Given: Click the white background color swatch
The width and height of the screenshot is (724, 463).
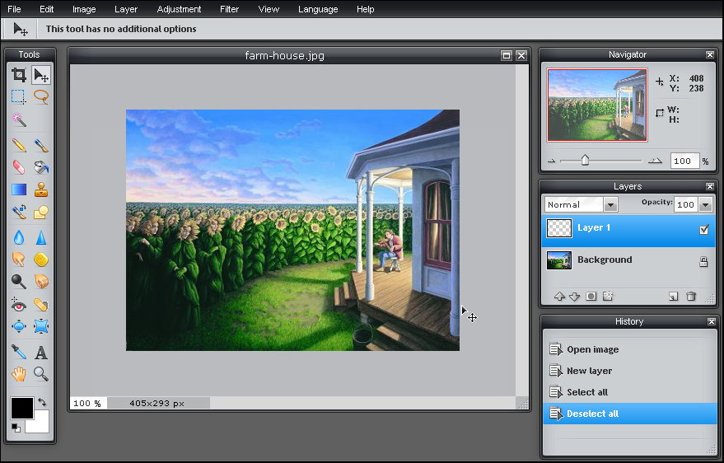Looking at the screenshot, I should (40, 423).
